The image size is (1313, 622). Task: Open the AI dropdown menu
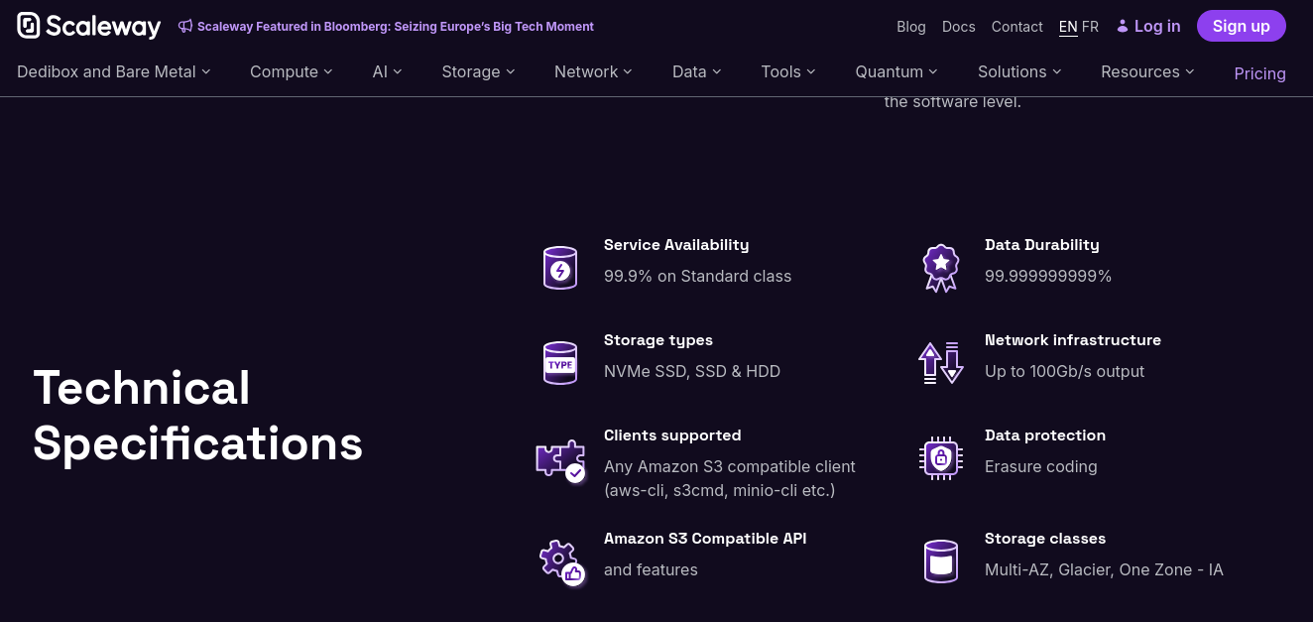[387, 71]
